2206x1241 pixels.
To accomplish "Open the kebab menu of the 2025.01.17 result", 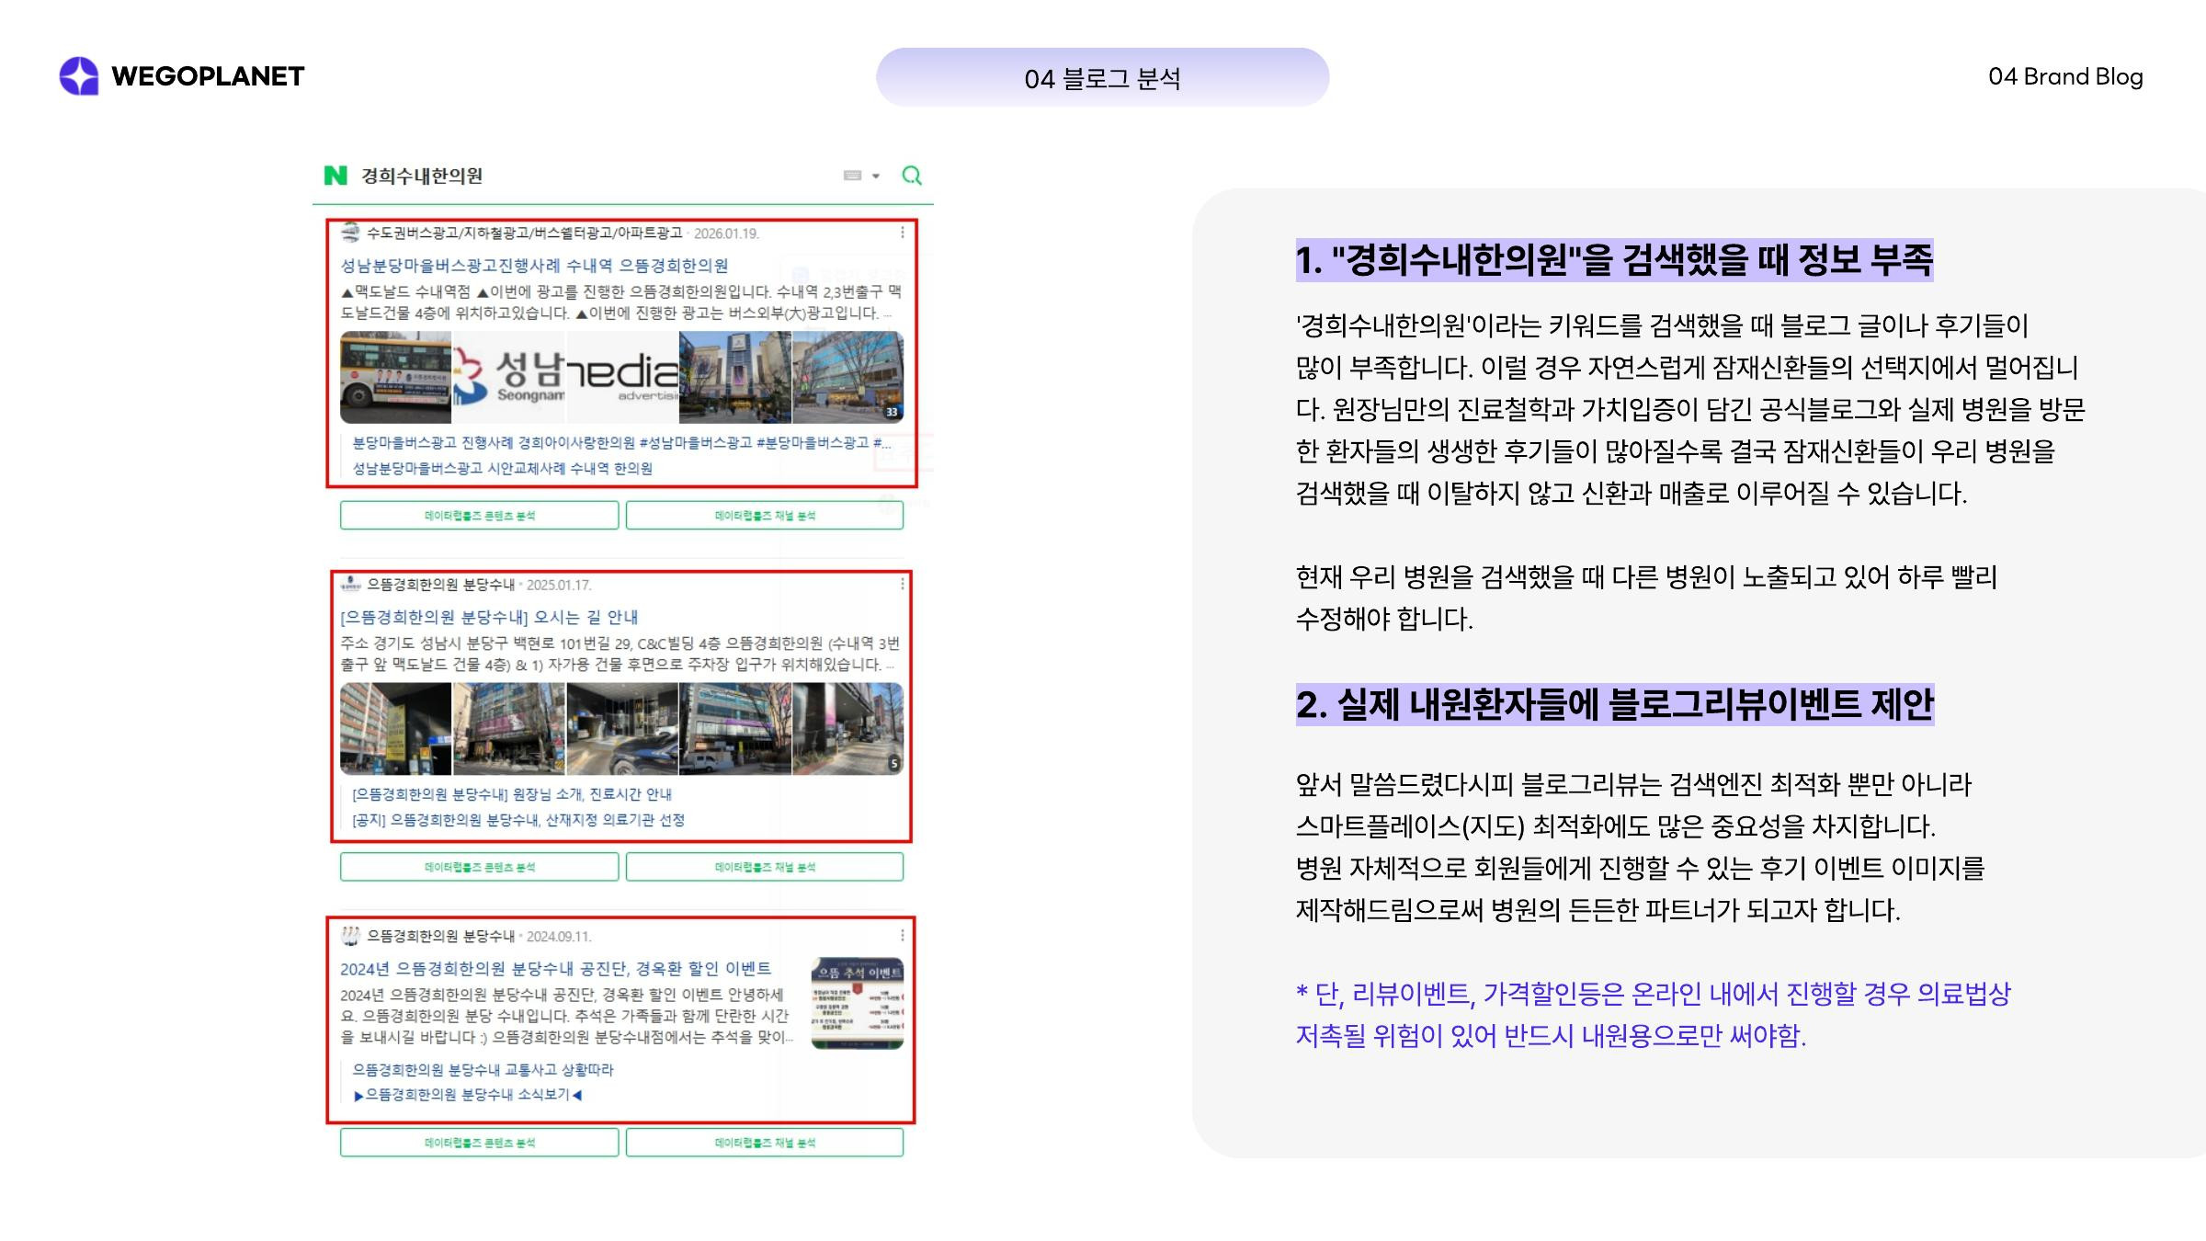I will 903,584.
